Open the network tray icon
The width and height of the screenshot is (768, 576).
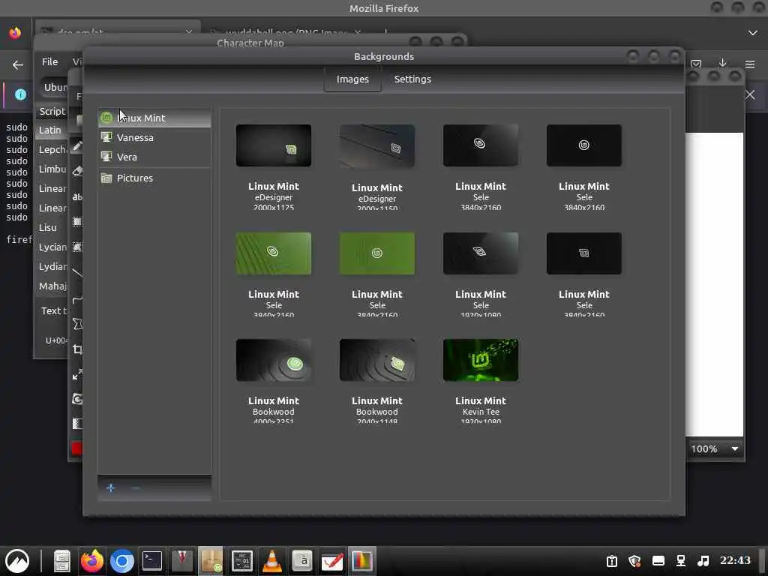[681, 561]
